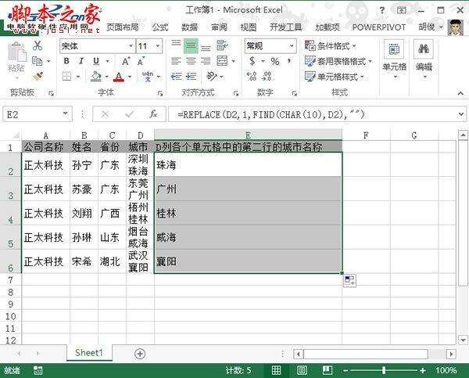Click the macro recording status bar icon

[x=38, y=370]
